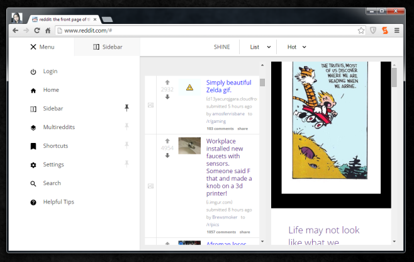
Task: Click the preview pane scrollbar thumb
Action: click(394, 77)
